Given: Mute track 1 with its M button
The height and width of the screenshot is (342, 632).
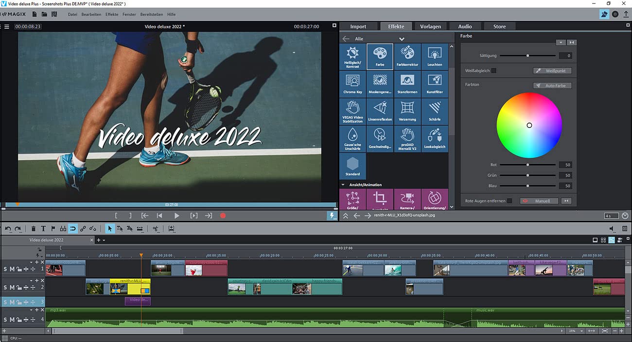Looking at the screenshot, I should click(x=12, y=269).
